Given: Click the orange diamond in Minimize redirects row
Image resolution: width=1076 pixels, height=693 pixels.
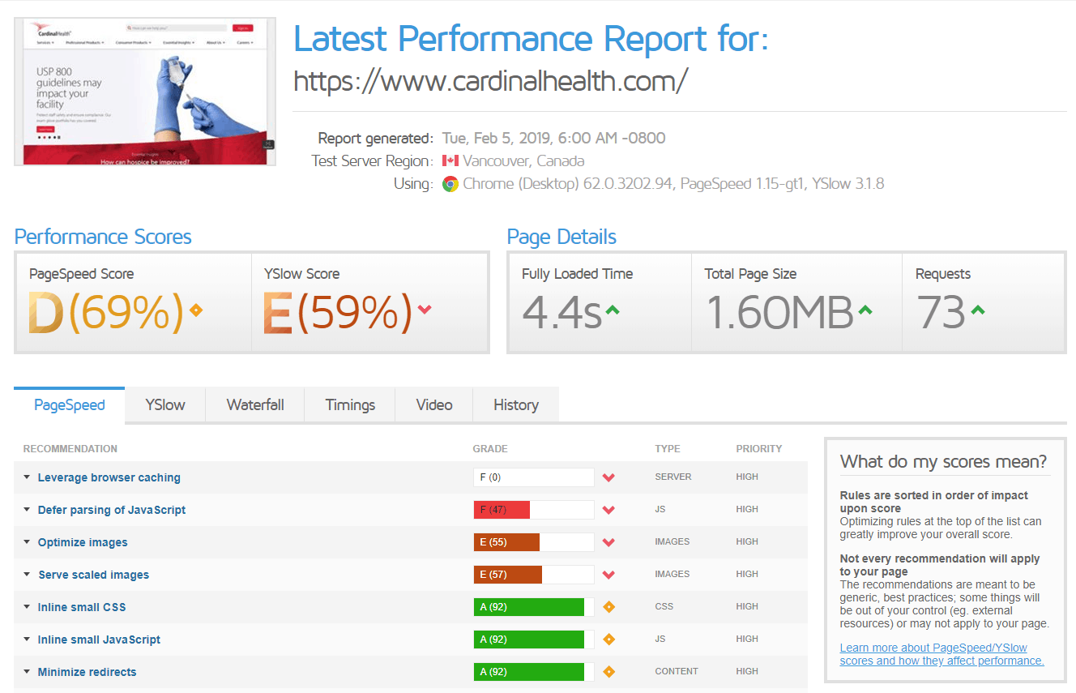Looking at the screenshot, I should [x=608, y=671].
